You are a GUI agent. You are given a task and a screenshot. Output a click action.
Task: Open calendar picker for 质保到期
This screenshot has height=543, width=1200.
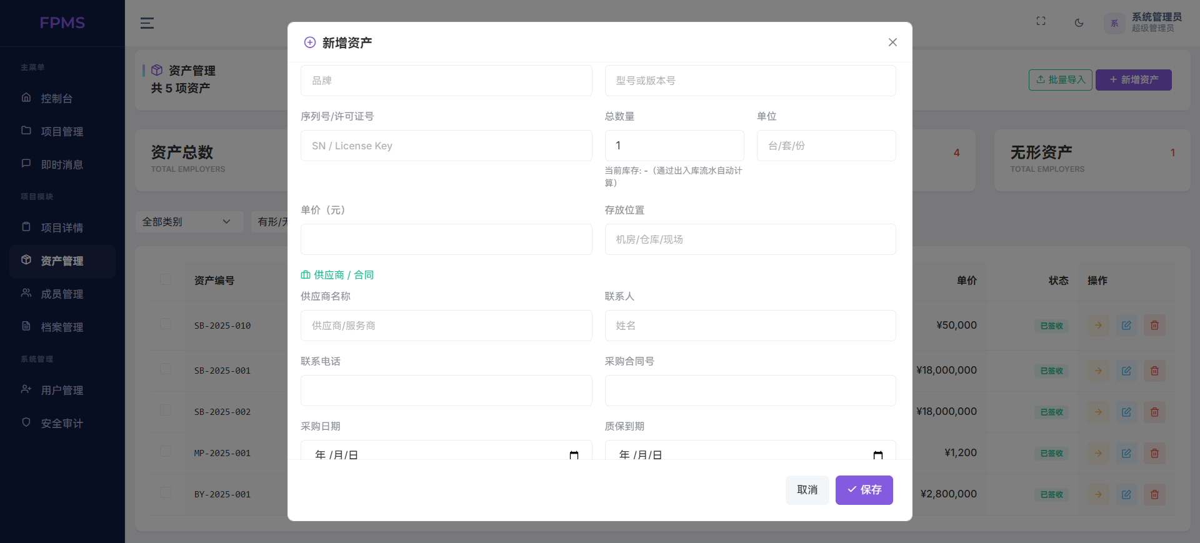click(x=877, y=455)
